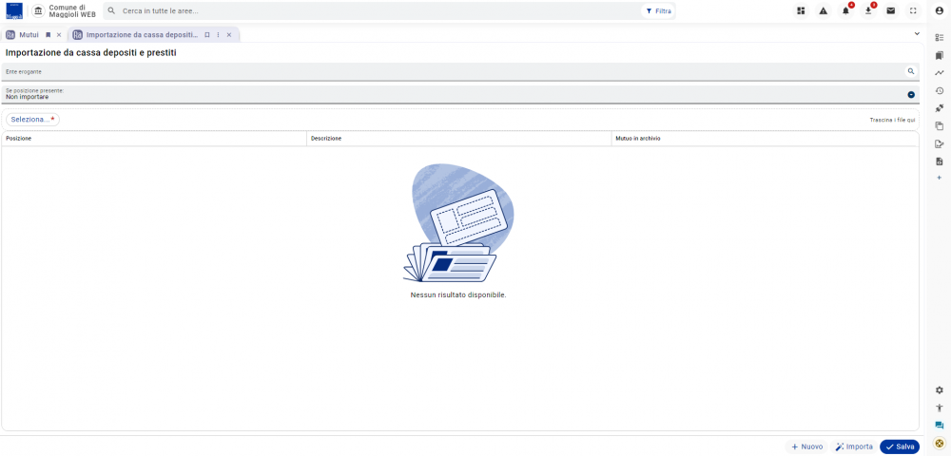Click the Posizione column header
This screenshot has height=456, width=951.
(154, 139)
